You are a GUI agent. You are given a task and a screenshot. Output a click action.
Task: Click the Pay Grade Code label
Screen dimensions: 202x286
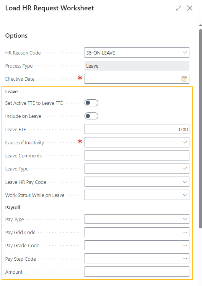click(22, 246)
